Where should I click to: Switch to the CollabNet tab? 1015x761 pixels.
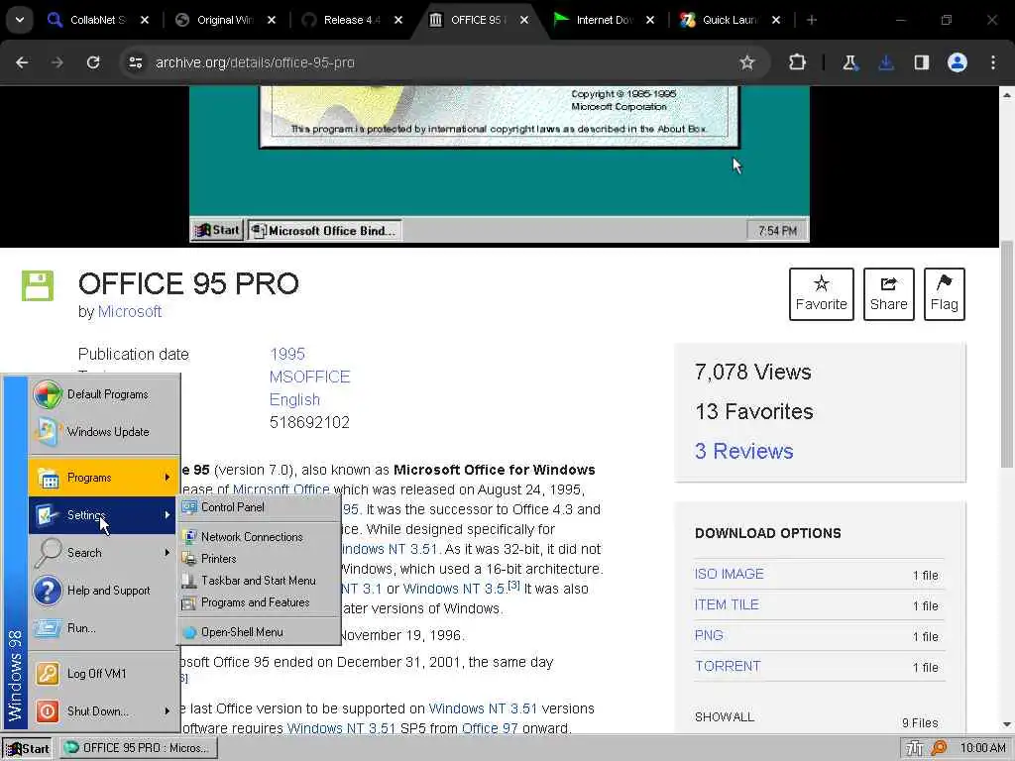pos(97,20)
